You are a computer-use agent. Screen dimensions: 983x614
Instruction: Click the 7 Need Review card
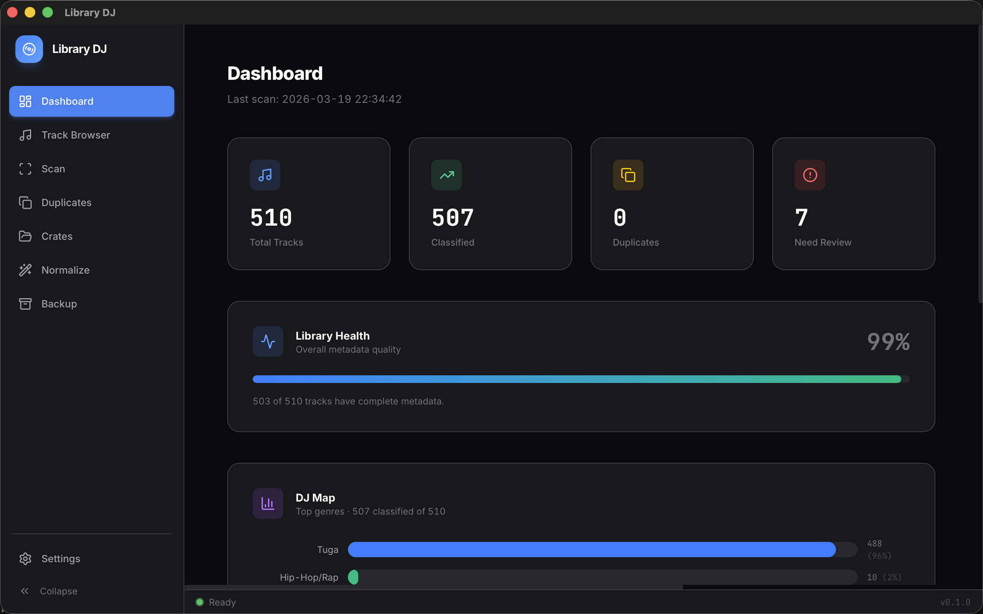(853, 204)
